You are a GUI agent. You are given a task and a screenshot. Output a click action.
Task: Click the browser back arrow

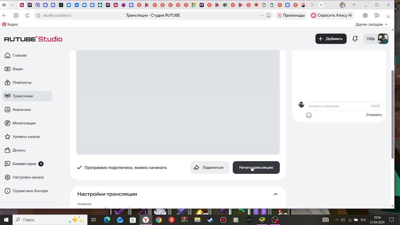pyautogui.click(x=4, y=15)
